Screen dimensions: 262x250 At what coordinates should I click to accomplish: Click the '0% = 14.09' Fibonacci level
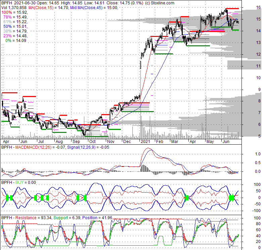click(x=16, y=40)
